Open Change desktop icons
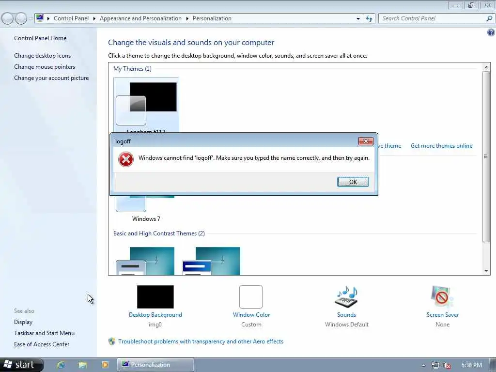496x372 pixels. point(43,56)
